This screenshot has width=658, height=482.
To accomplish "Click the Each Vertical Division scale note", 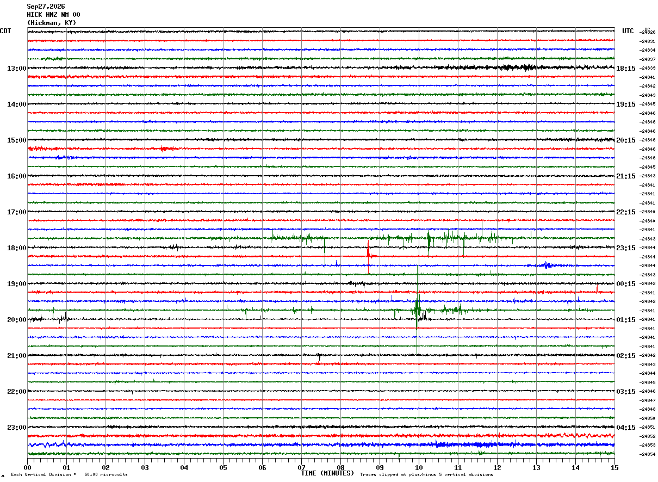I will 69,474.
